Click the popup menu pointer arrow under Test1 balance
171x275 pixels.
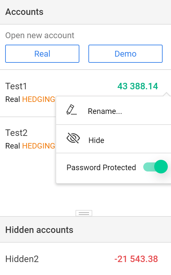(x=166, y=94)
